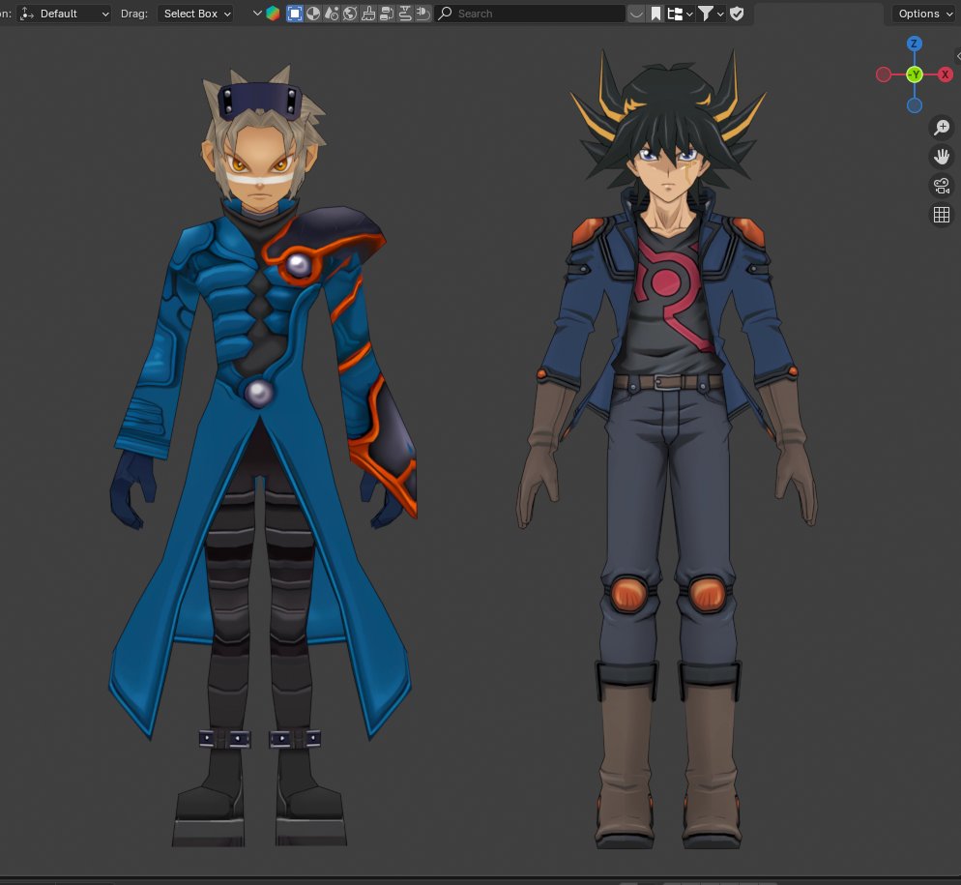Toggle the curved-line button after the search field
Screen dimensions: 961x885
click(x=636, y=14)
